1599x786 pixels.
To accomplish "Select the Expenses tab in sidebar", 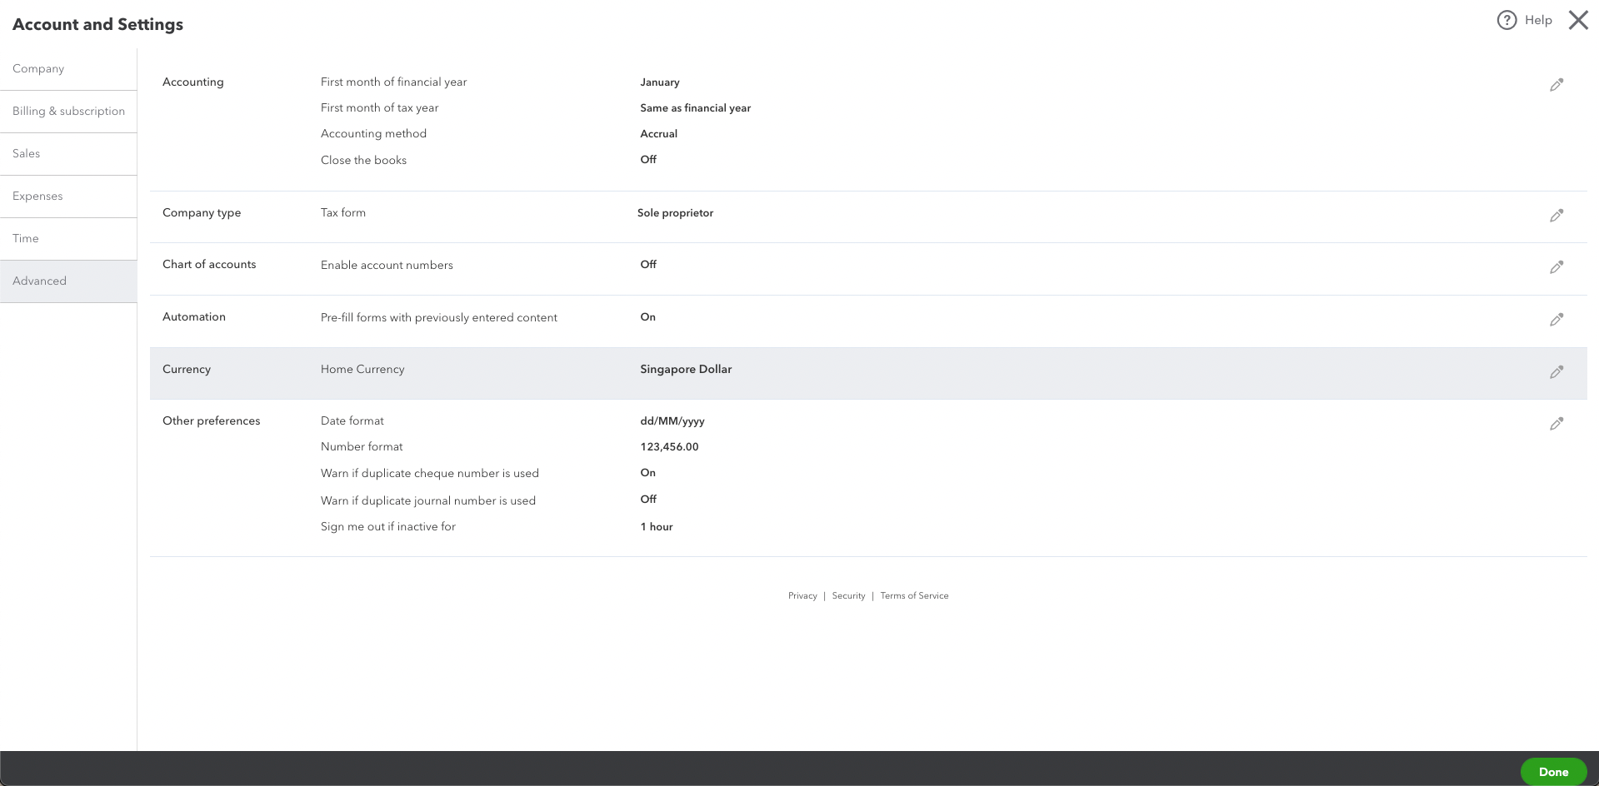I will pyautogui.click(x=37, y=196).
